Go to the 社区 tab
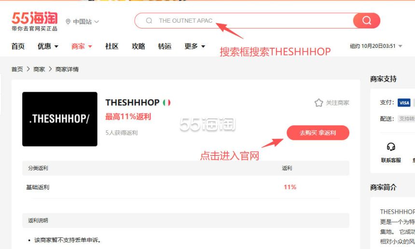This screenshot has height=249, width=415. pos(111,46)
